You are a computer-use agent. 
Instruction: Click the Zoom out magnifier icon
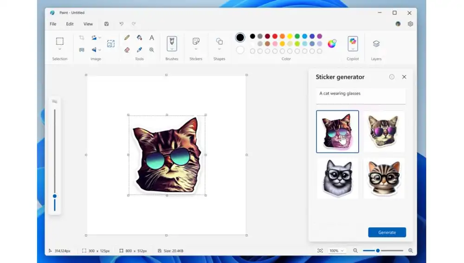click(x=355, y=250)
